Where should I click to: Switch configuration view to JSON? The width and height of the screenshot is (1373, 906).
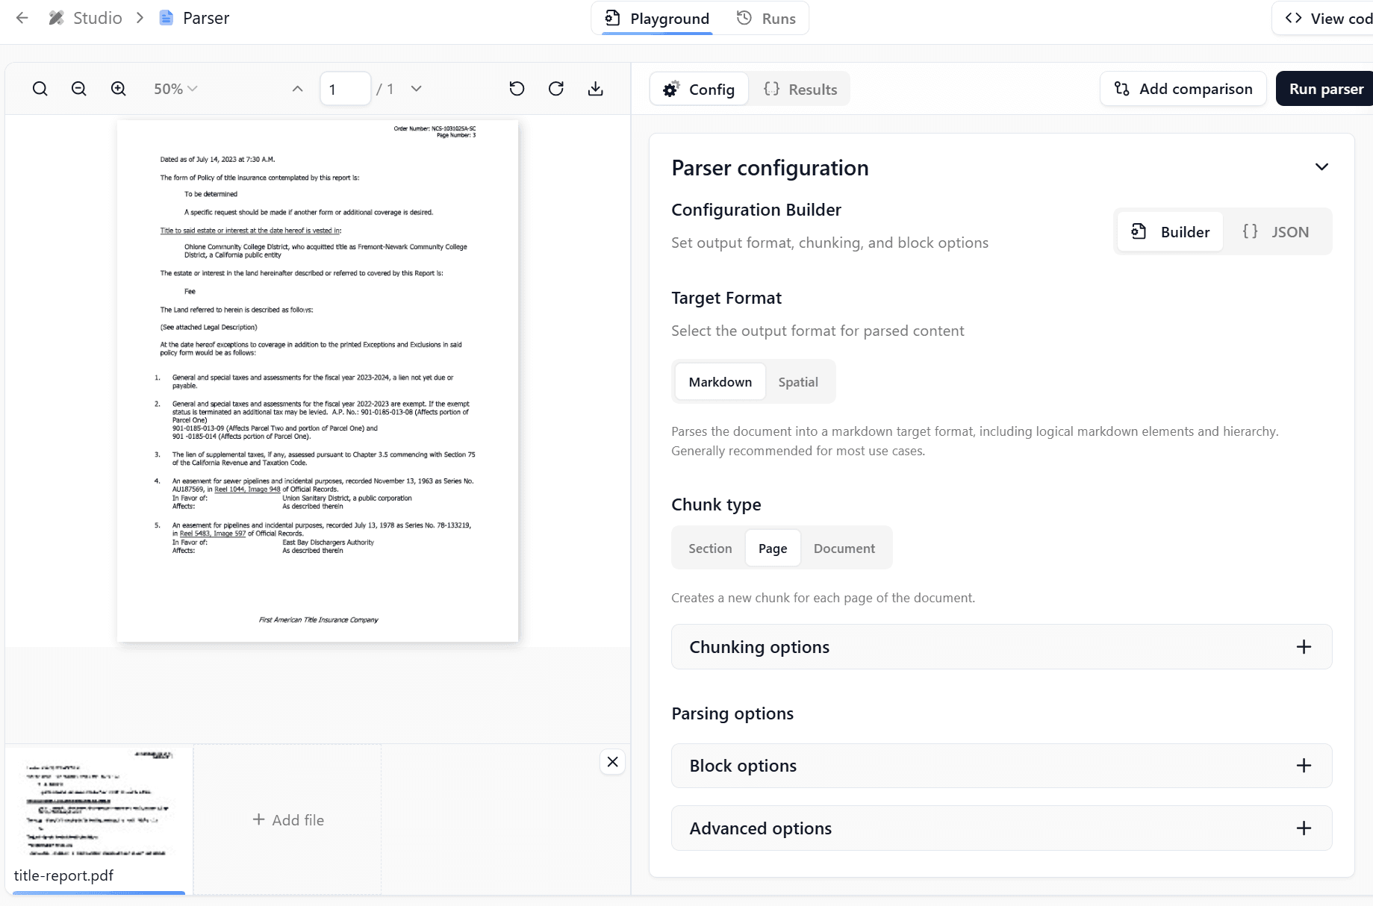[1277, 231]
